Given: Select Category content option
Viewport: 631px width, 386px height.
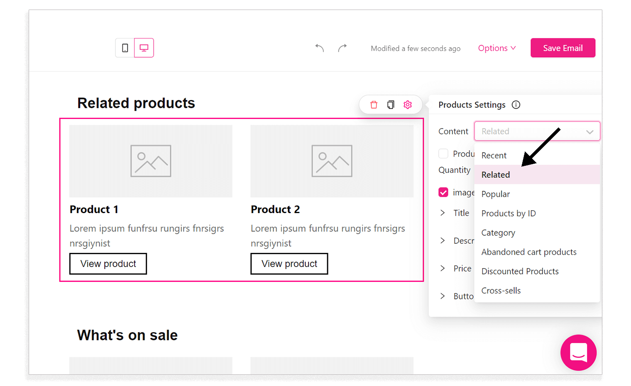Looking at the screenshot, I should 537,233.
